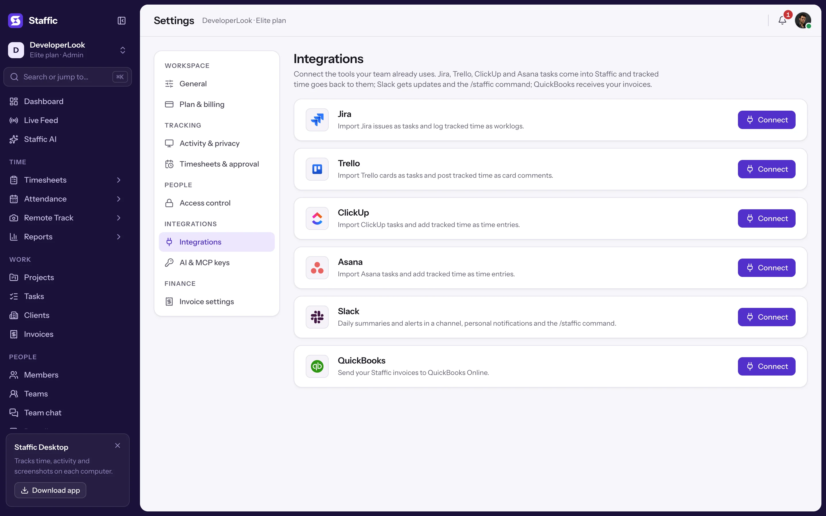Open the notifications bell

pos(782,20)
